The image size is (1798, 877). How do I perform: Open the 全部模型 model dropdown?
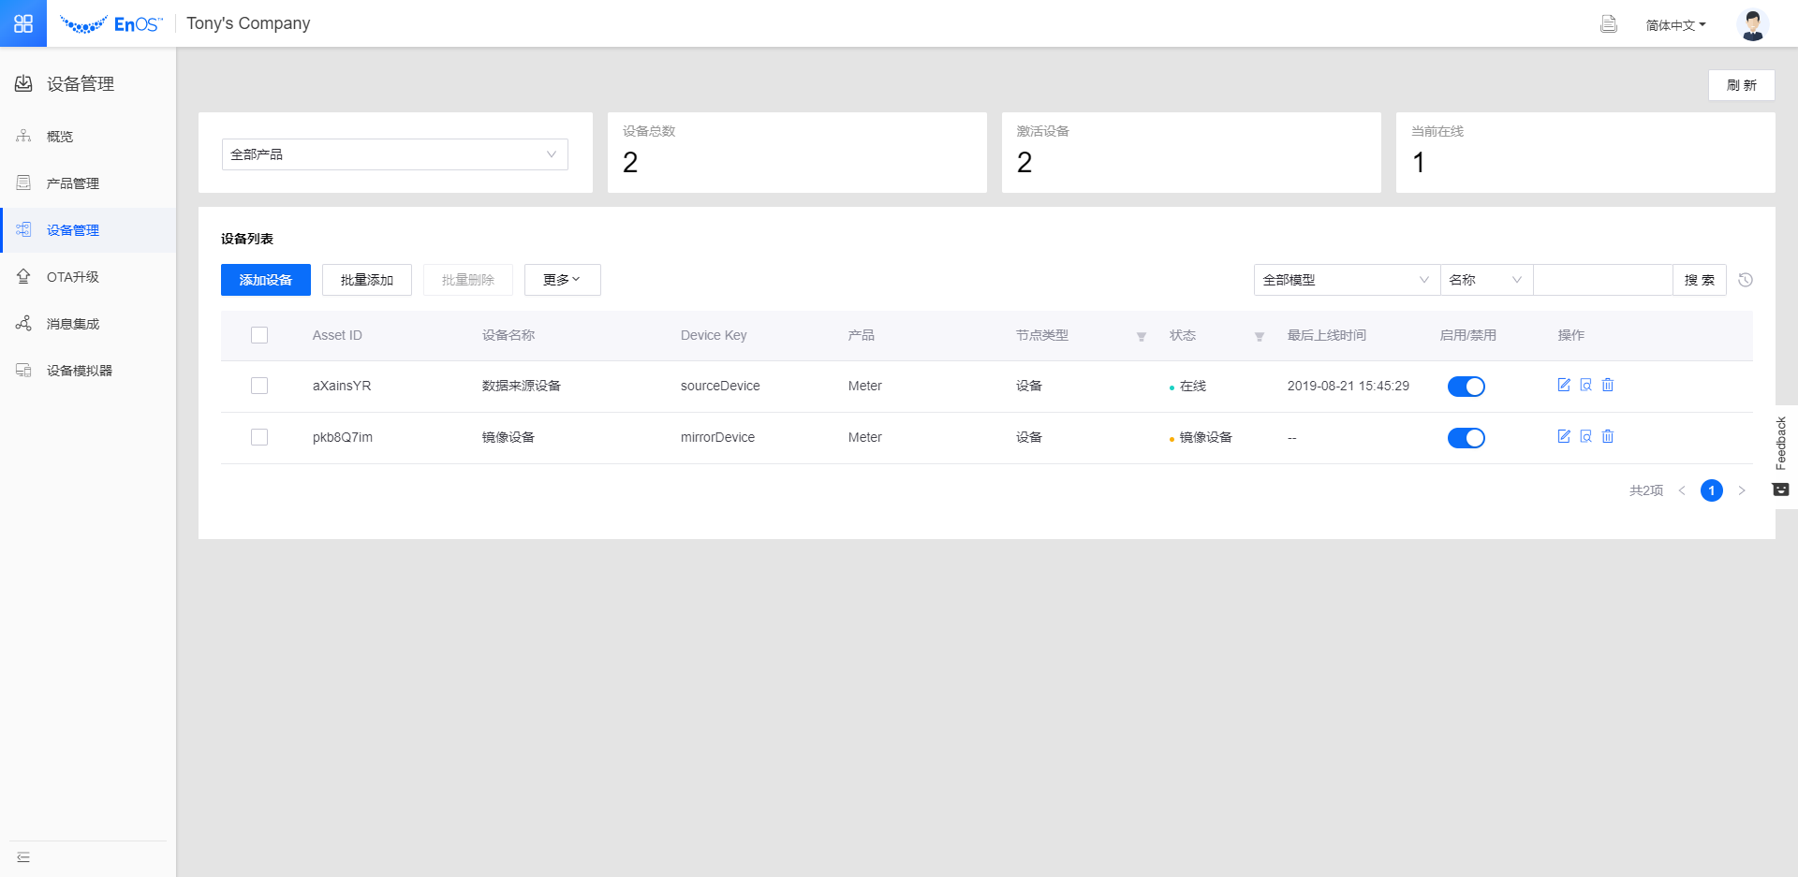(x=1347, y=280)
